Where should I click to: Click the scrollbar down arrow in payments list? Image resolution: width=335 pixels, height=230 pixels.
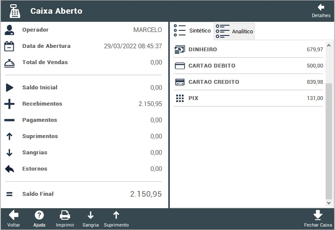pyautogui.click(x=329, y=203)
